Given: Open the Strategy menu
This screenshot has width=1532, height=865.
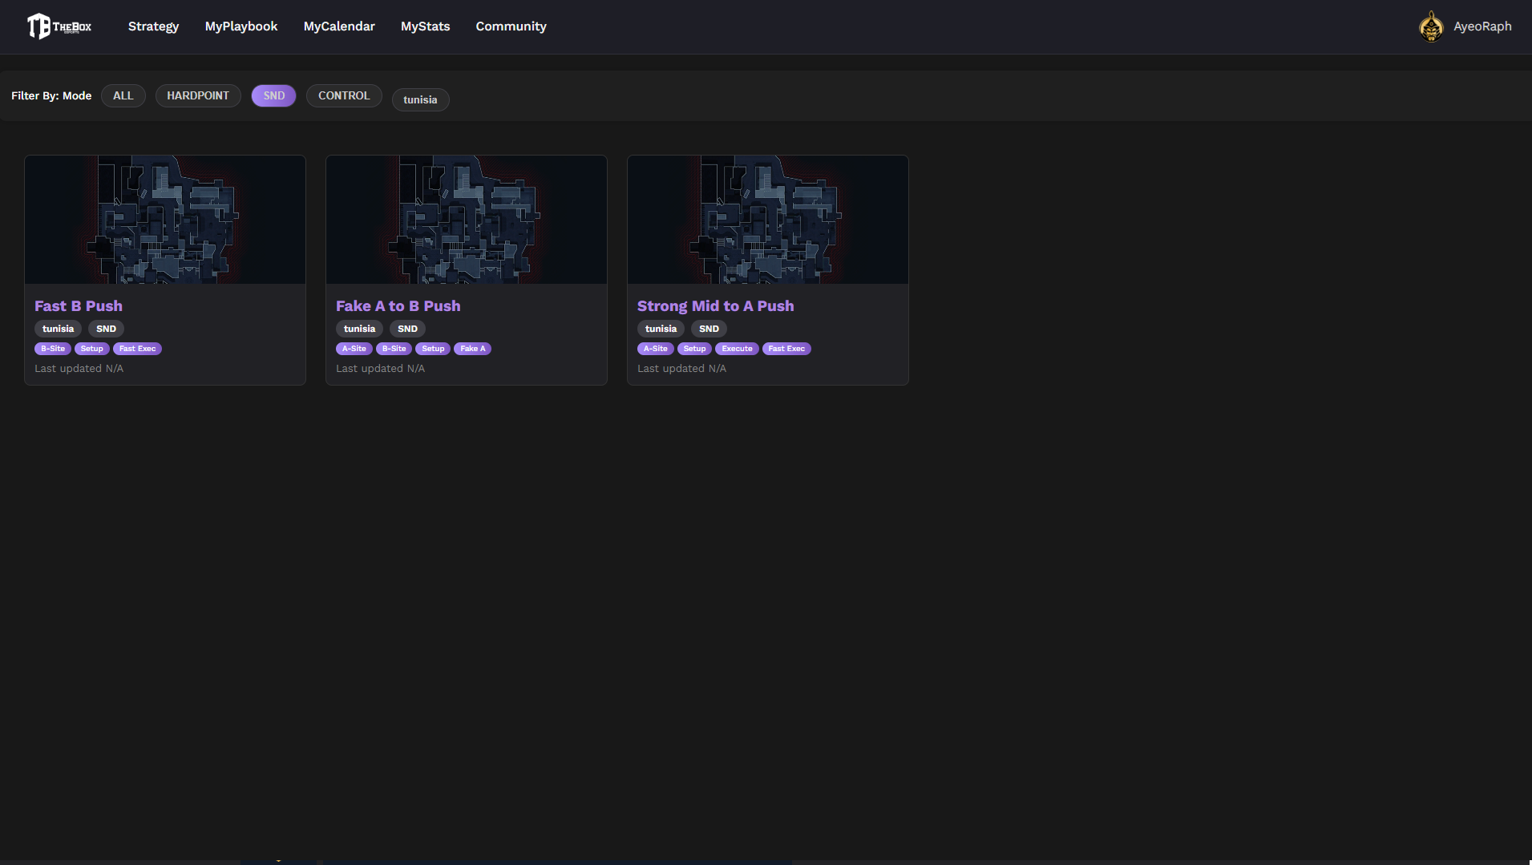Looking at the screenshot, I should pos(153,26).
